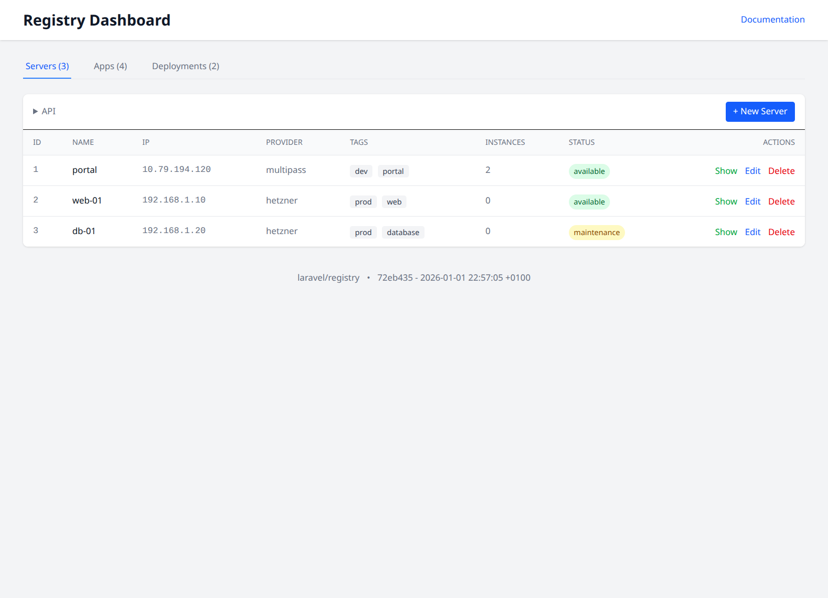Edit the web-01 server

click(x=752, y=202)
